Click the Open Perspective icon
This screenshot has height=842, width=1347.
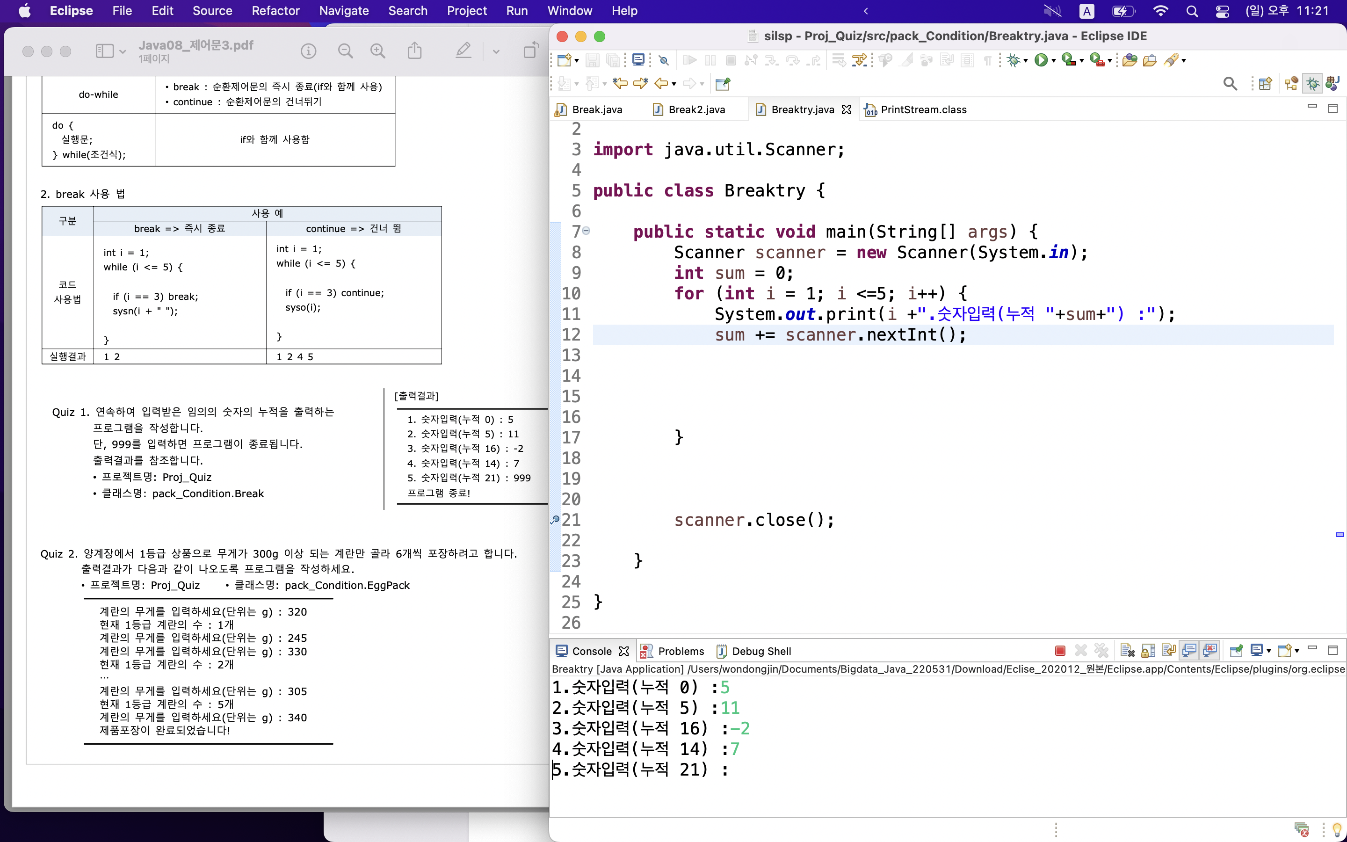pyautogui.click(x=1265, y=84)
